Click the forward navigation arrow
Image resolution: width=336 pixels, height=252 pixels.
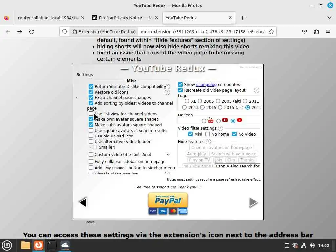[20, 32]
